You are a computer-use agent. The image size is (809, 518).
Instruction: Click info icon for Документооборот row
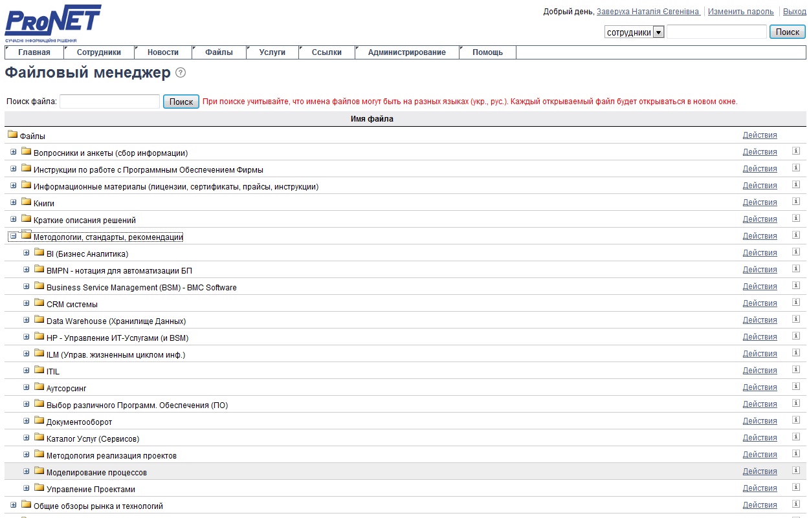coord(796,420)
